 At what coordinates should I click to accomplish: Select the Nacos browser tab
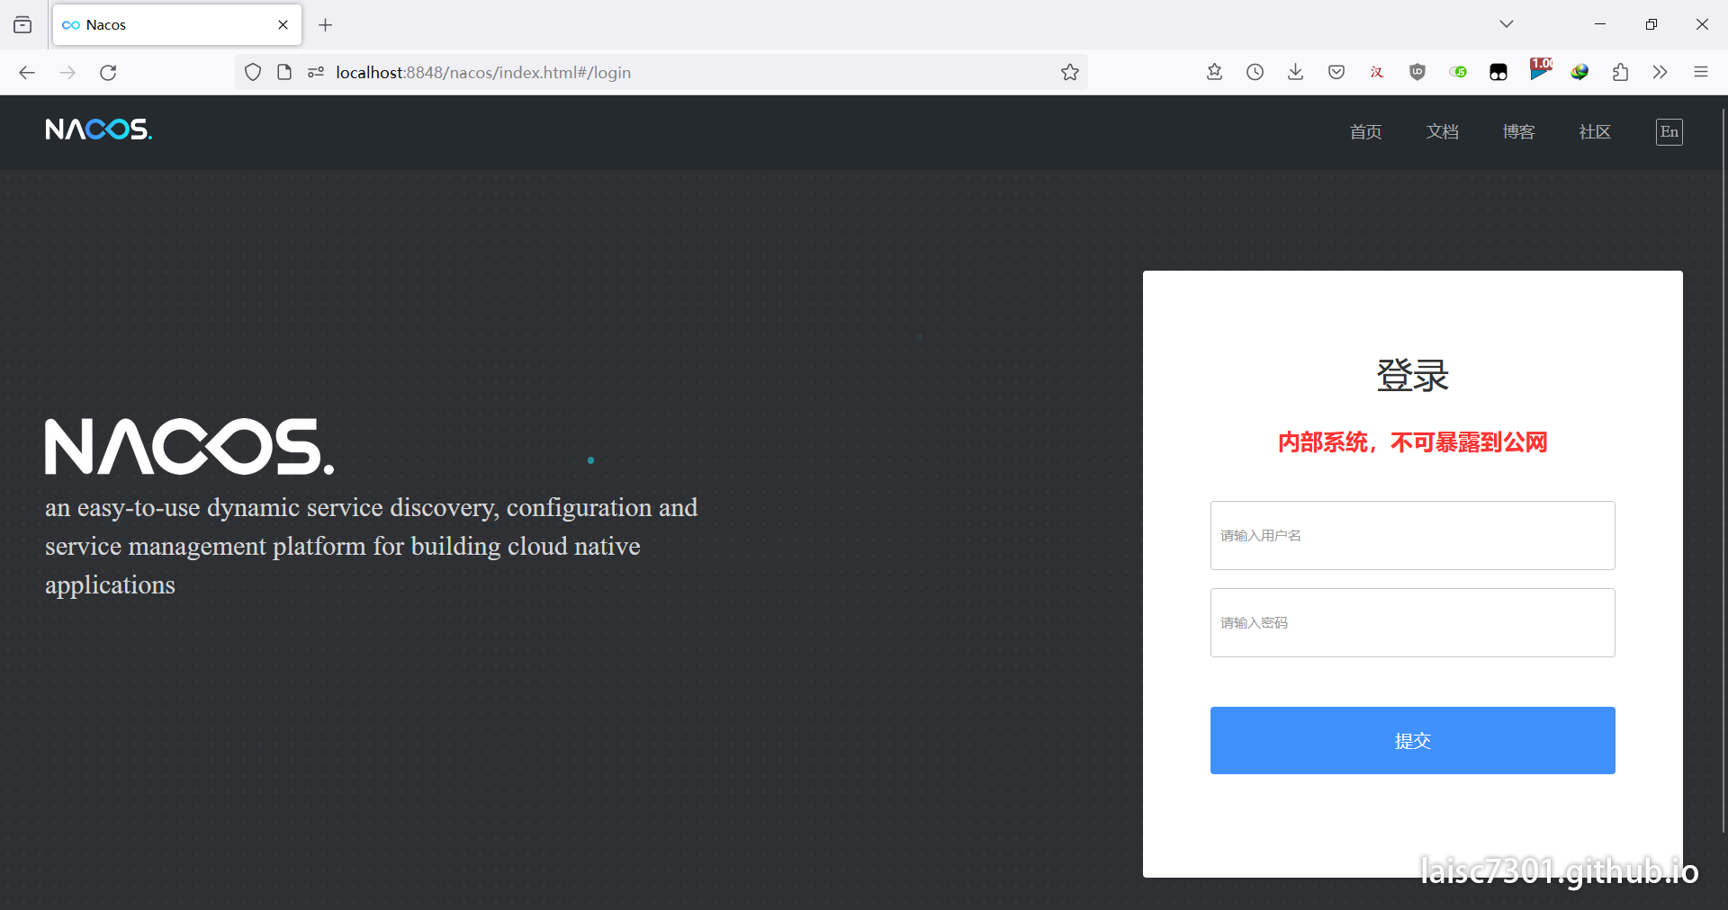pyautogui.click(x=177, y=25)
